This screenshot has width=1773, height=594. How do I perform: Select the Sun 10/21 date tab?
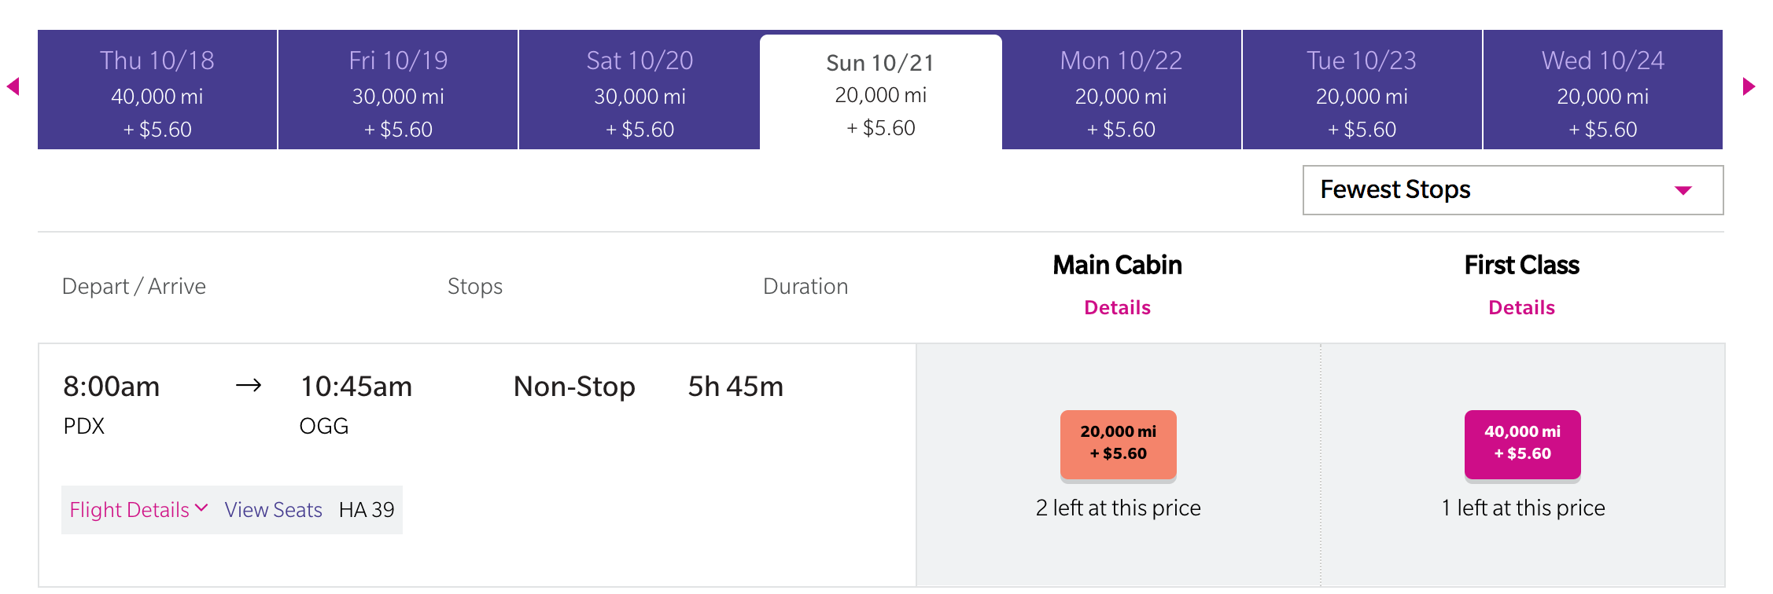880,93
